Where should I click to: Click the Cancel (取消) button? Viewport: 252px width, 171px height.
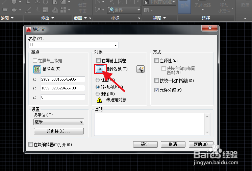tap(173, 144)
